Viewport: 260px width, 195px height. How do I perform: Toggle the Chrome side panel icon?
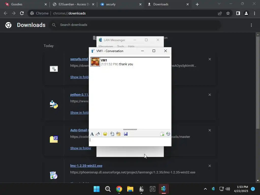pyautogui.click(x=238, y=13)
